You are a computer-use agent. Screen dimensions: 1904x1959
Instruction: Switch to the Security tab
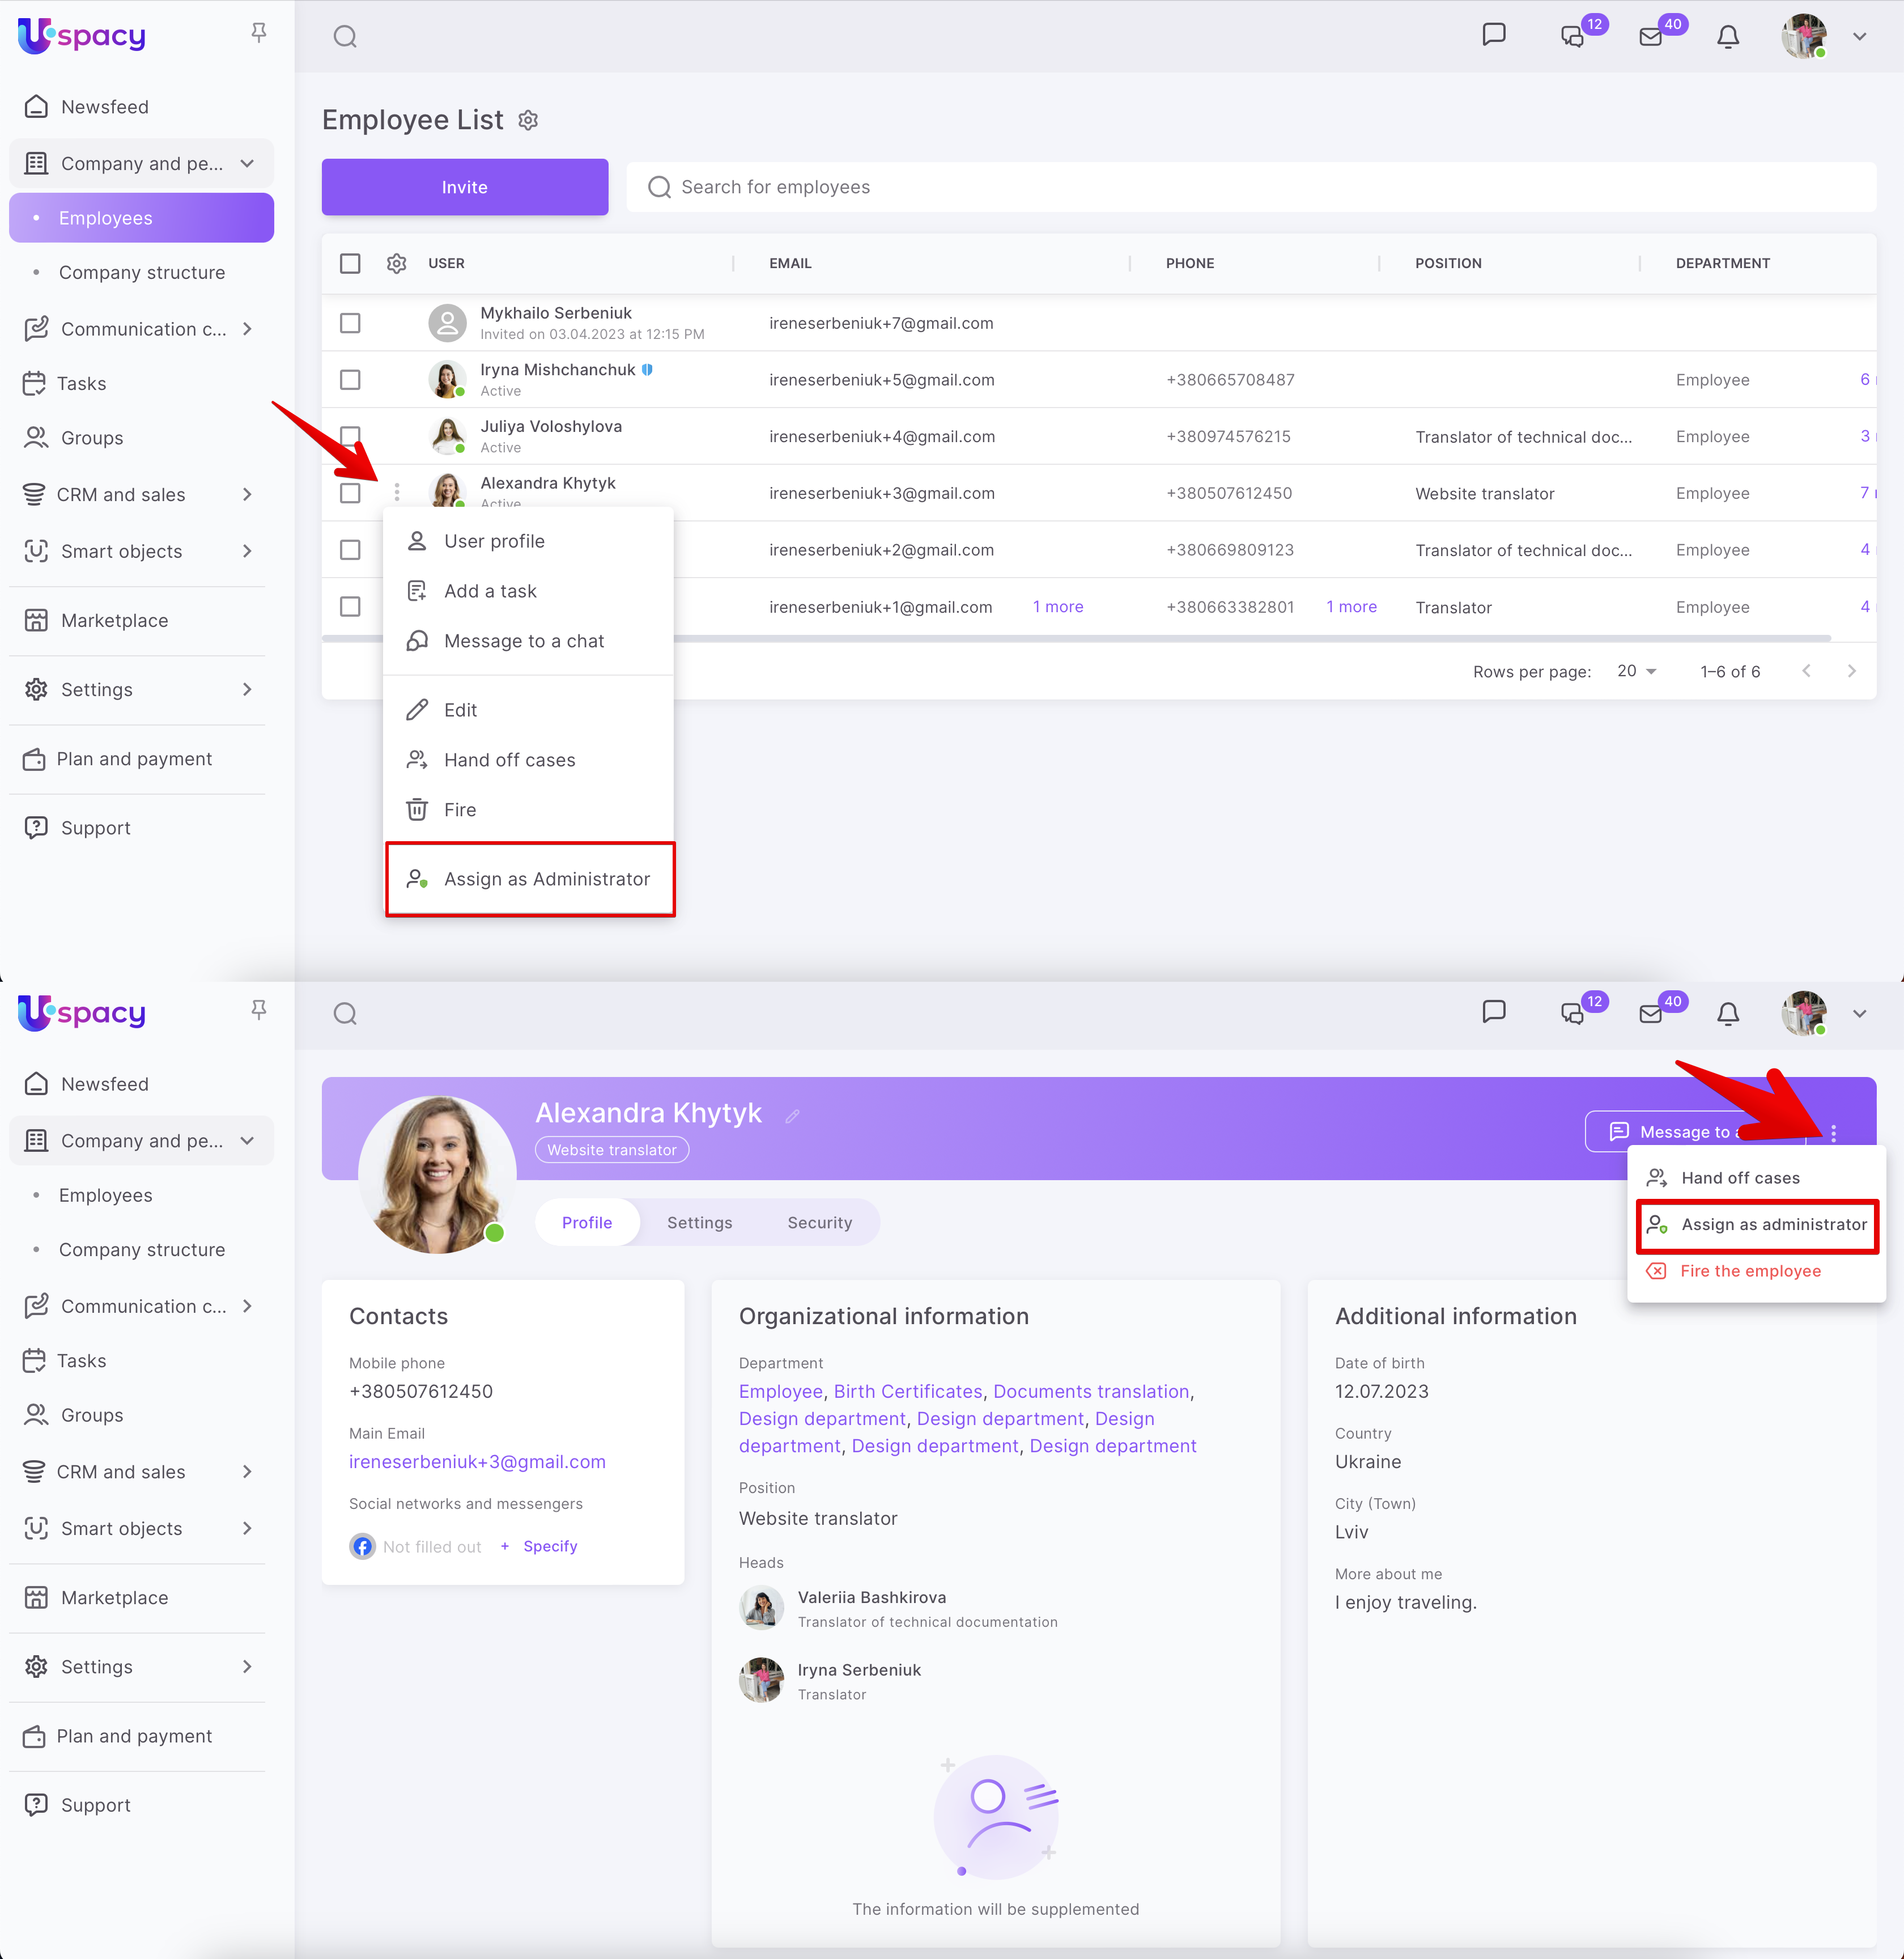tap(819, 1223)
